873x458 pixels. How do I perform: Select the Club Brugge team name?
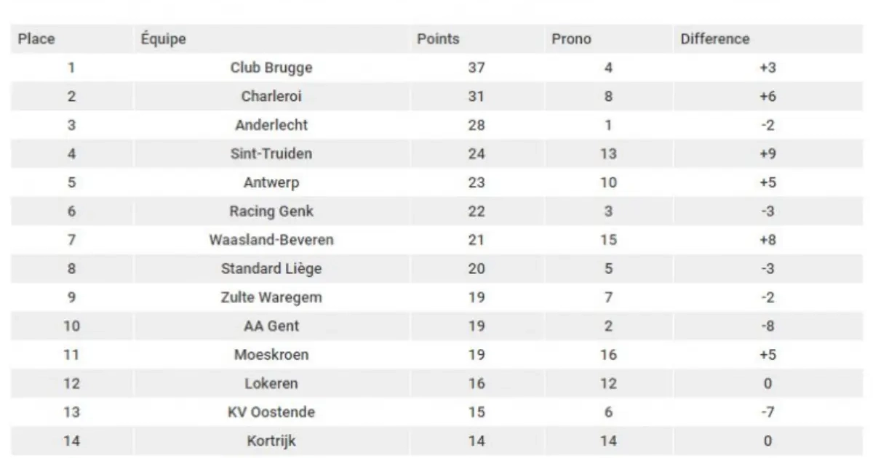click(271, 68)
